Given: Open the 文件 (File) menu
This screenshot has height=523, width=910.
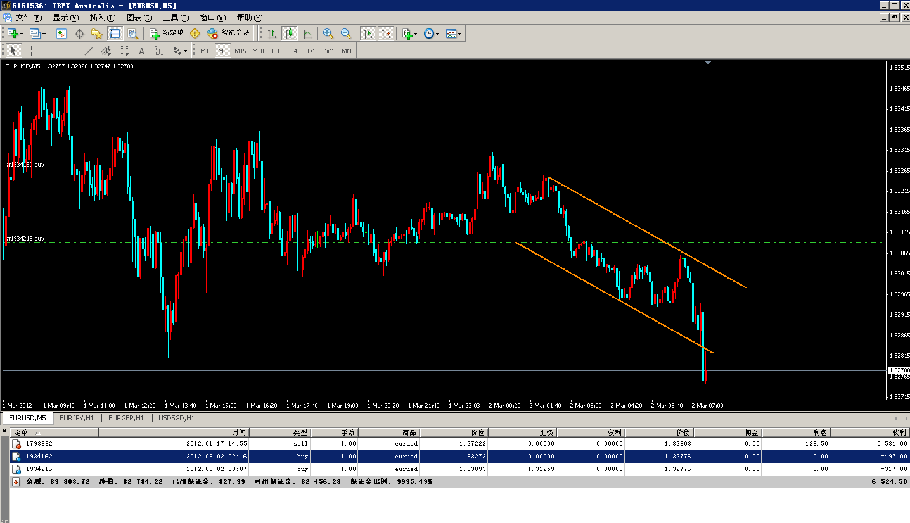Looking at the screenshot, I should click(x=29, y=18).
